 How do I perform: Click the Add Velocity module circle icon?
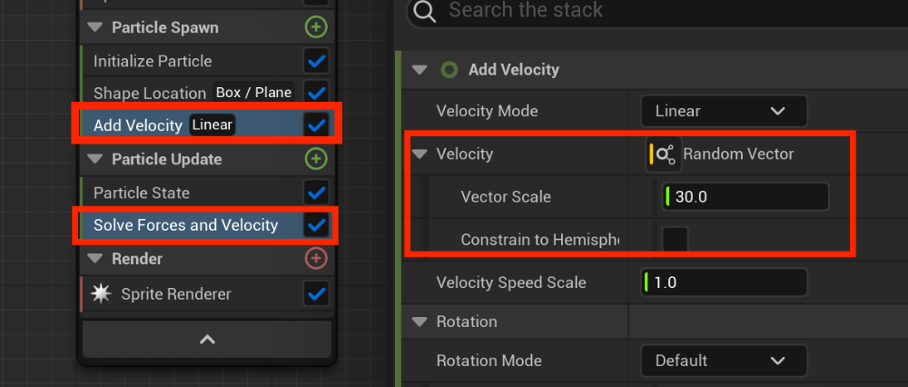[x=449, y=70]
